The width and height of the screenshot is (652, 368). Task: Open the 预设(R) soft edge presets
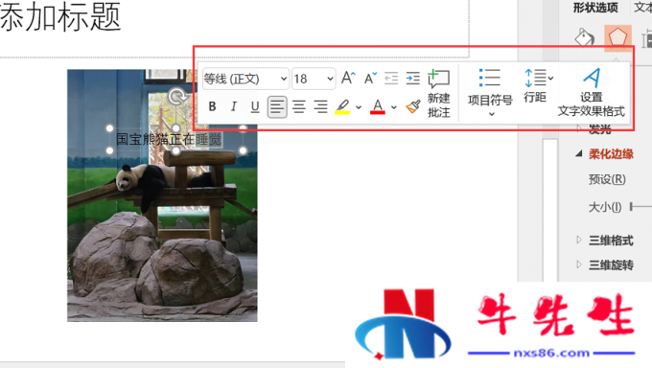607,179
